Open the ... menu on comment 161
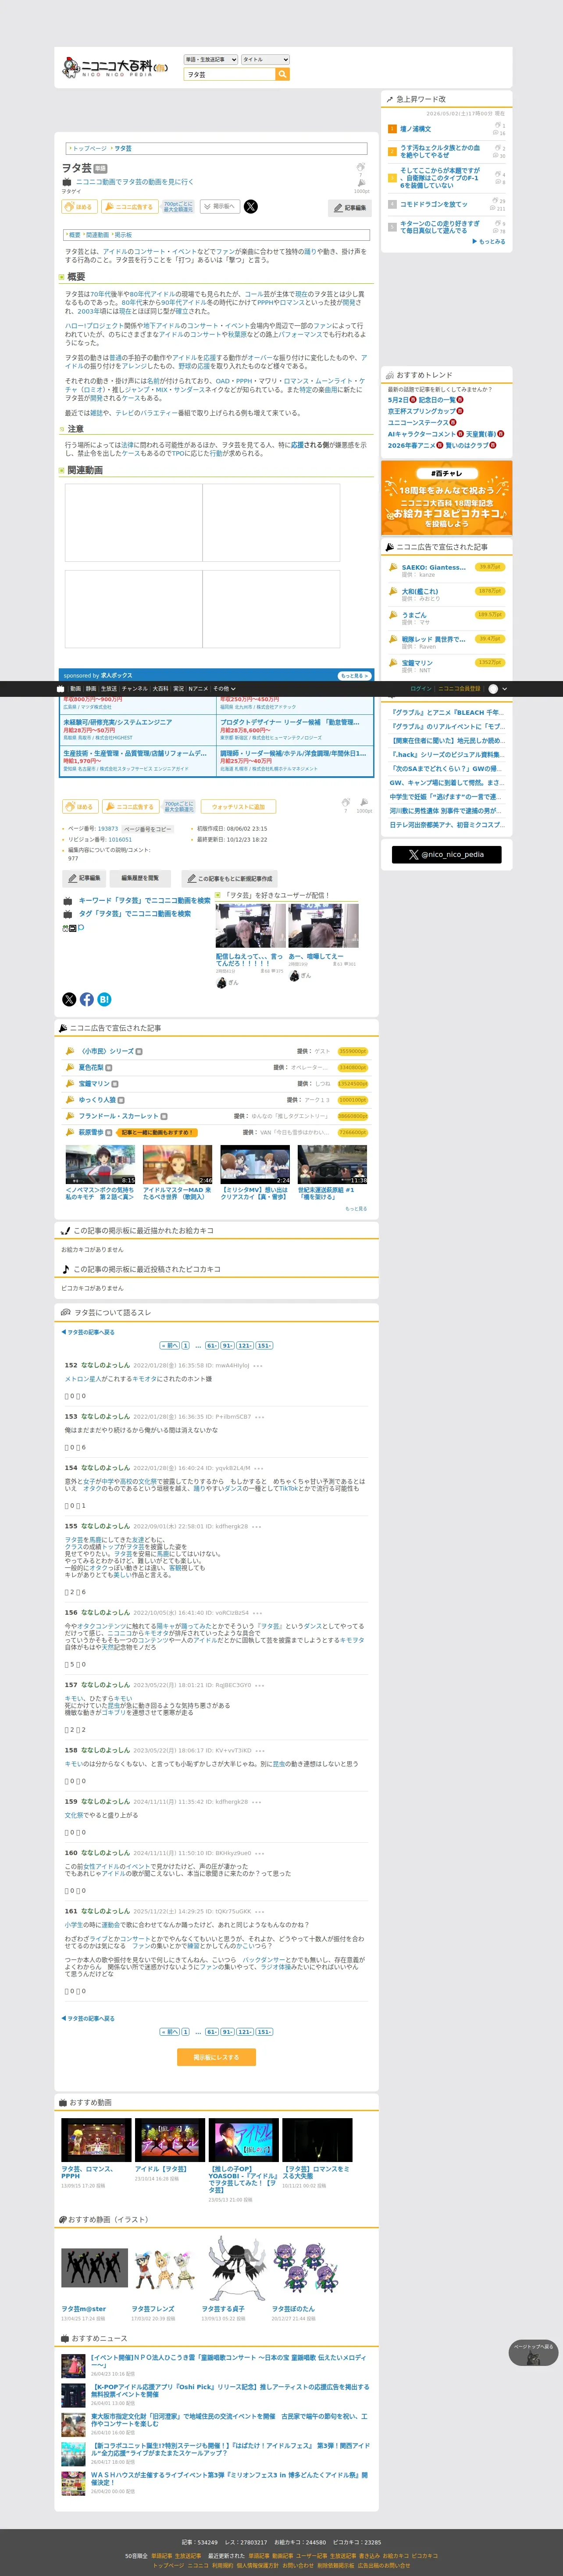 click(x=260, y=1911)
